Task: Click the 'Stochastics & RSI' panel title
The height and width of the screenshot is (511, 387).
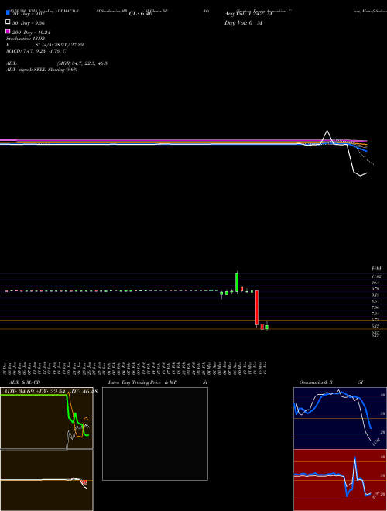Action: click(331, 382)
